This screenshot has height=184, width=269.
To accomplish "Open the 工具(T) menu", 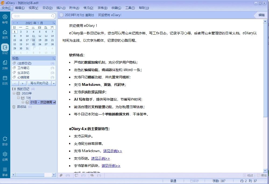I will click(x=130, y=8).
